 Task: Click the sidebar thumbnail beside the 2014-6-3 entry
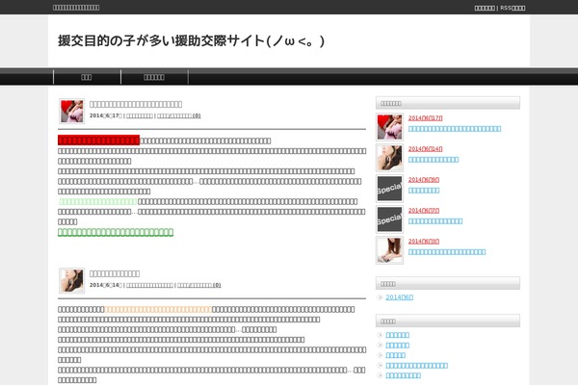point(389,250)
